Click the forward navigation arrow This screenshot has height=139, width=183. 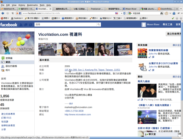8,13
